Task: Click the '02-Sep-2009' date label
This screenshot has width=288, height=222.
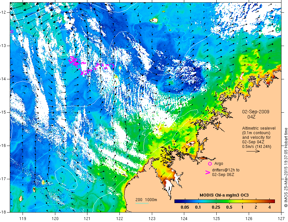Action: click(256, 112)
